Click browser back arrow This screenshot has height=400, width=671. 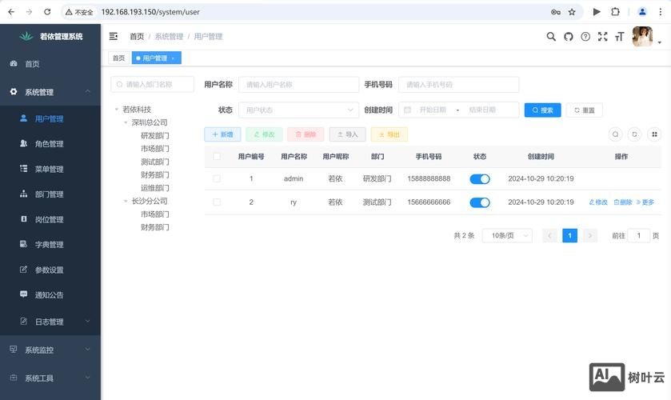click(x=11, y=12)
